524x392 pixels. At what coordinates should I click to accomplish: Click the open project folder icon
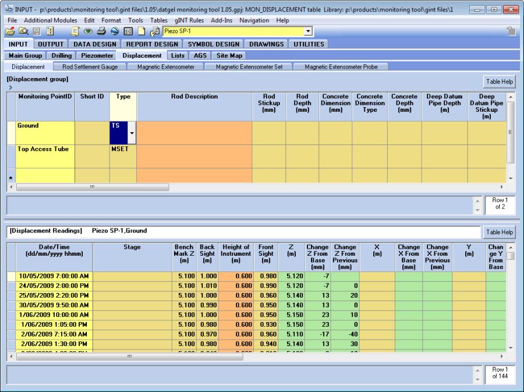pos(10,31)
